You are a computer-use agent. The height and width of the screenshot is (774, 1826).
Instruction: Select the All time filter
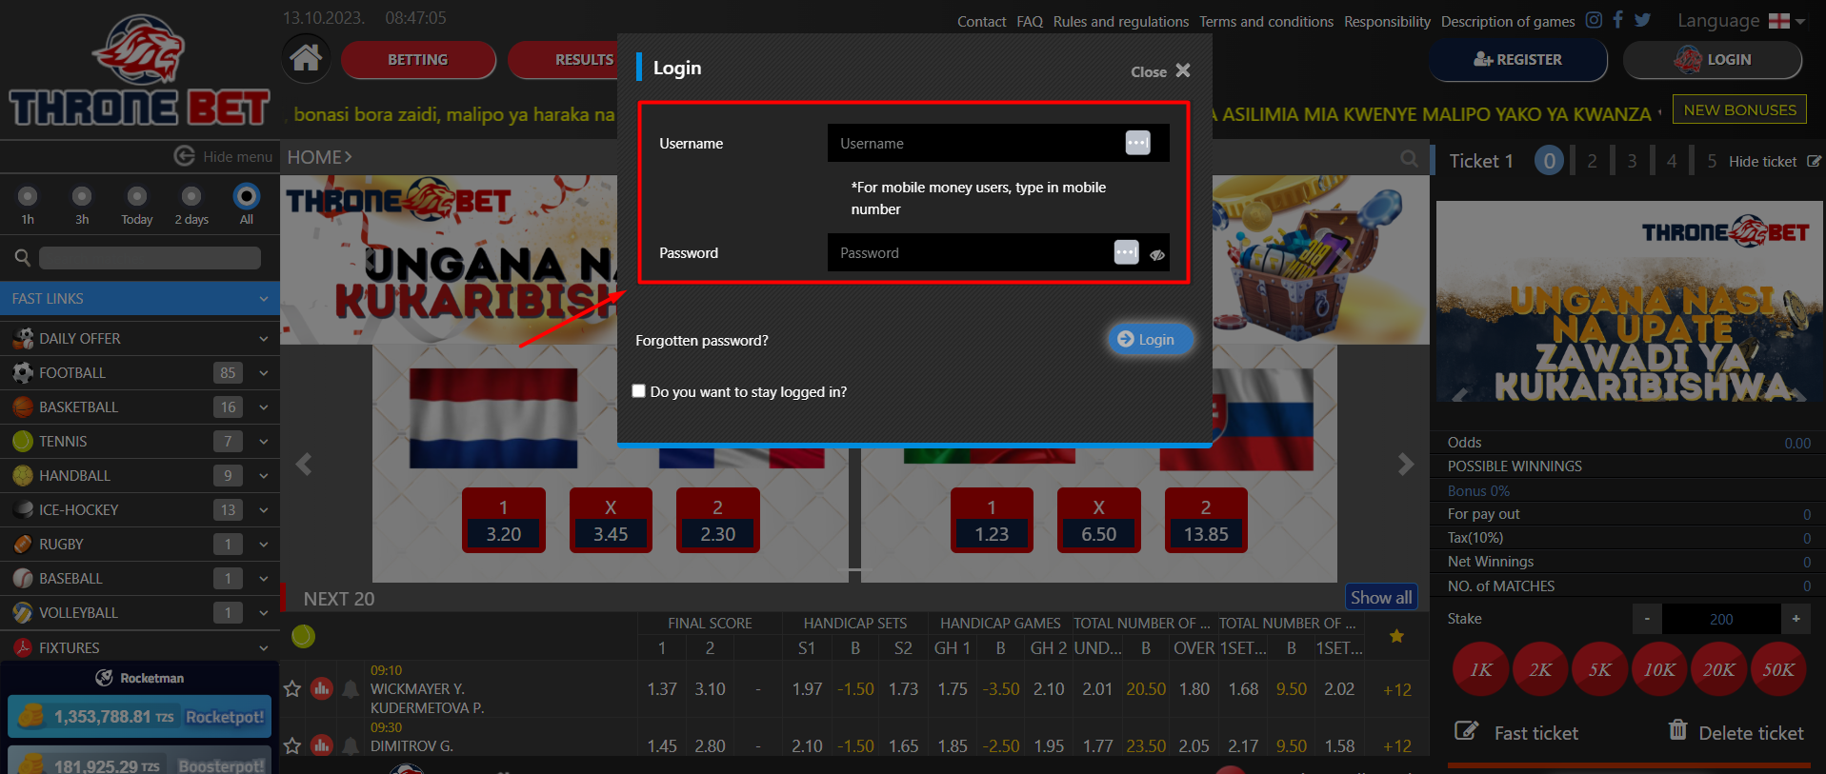247,196
